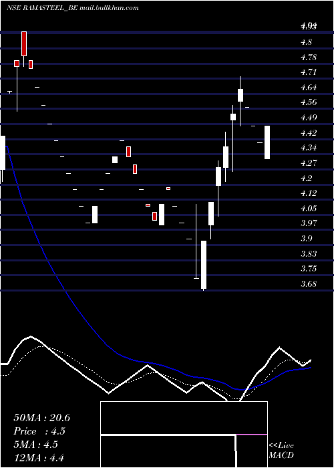The height and width of the screenshot is (468, 334).
Task: Select the 3.75 price axis label
Action: click(309, 269)
